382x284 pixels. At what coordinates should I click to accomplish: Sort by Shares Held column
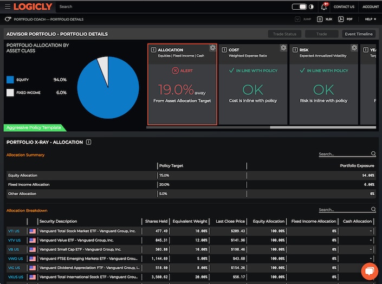tap(156, 221)
